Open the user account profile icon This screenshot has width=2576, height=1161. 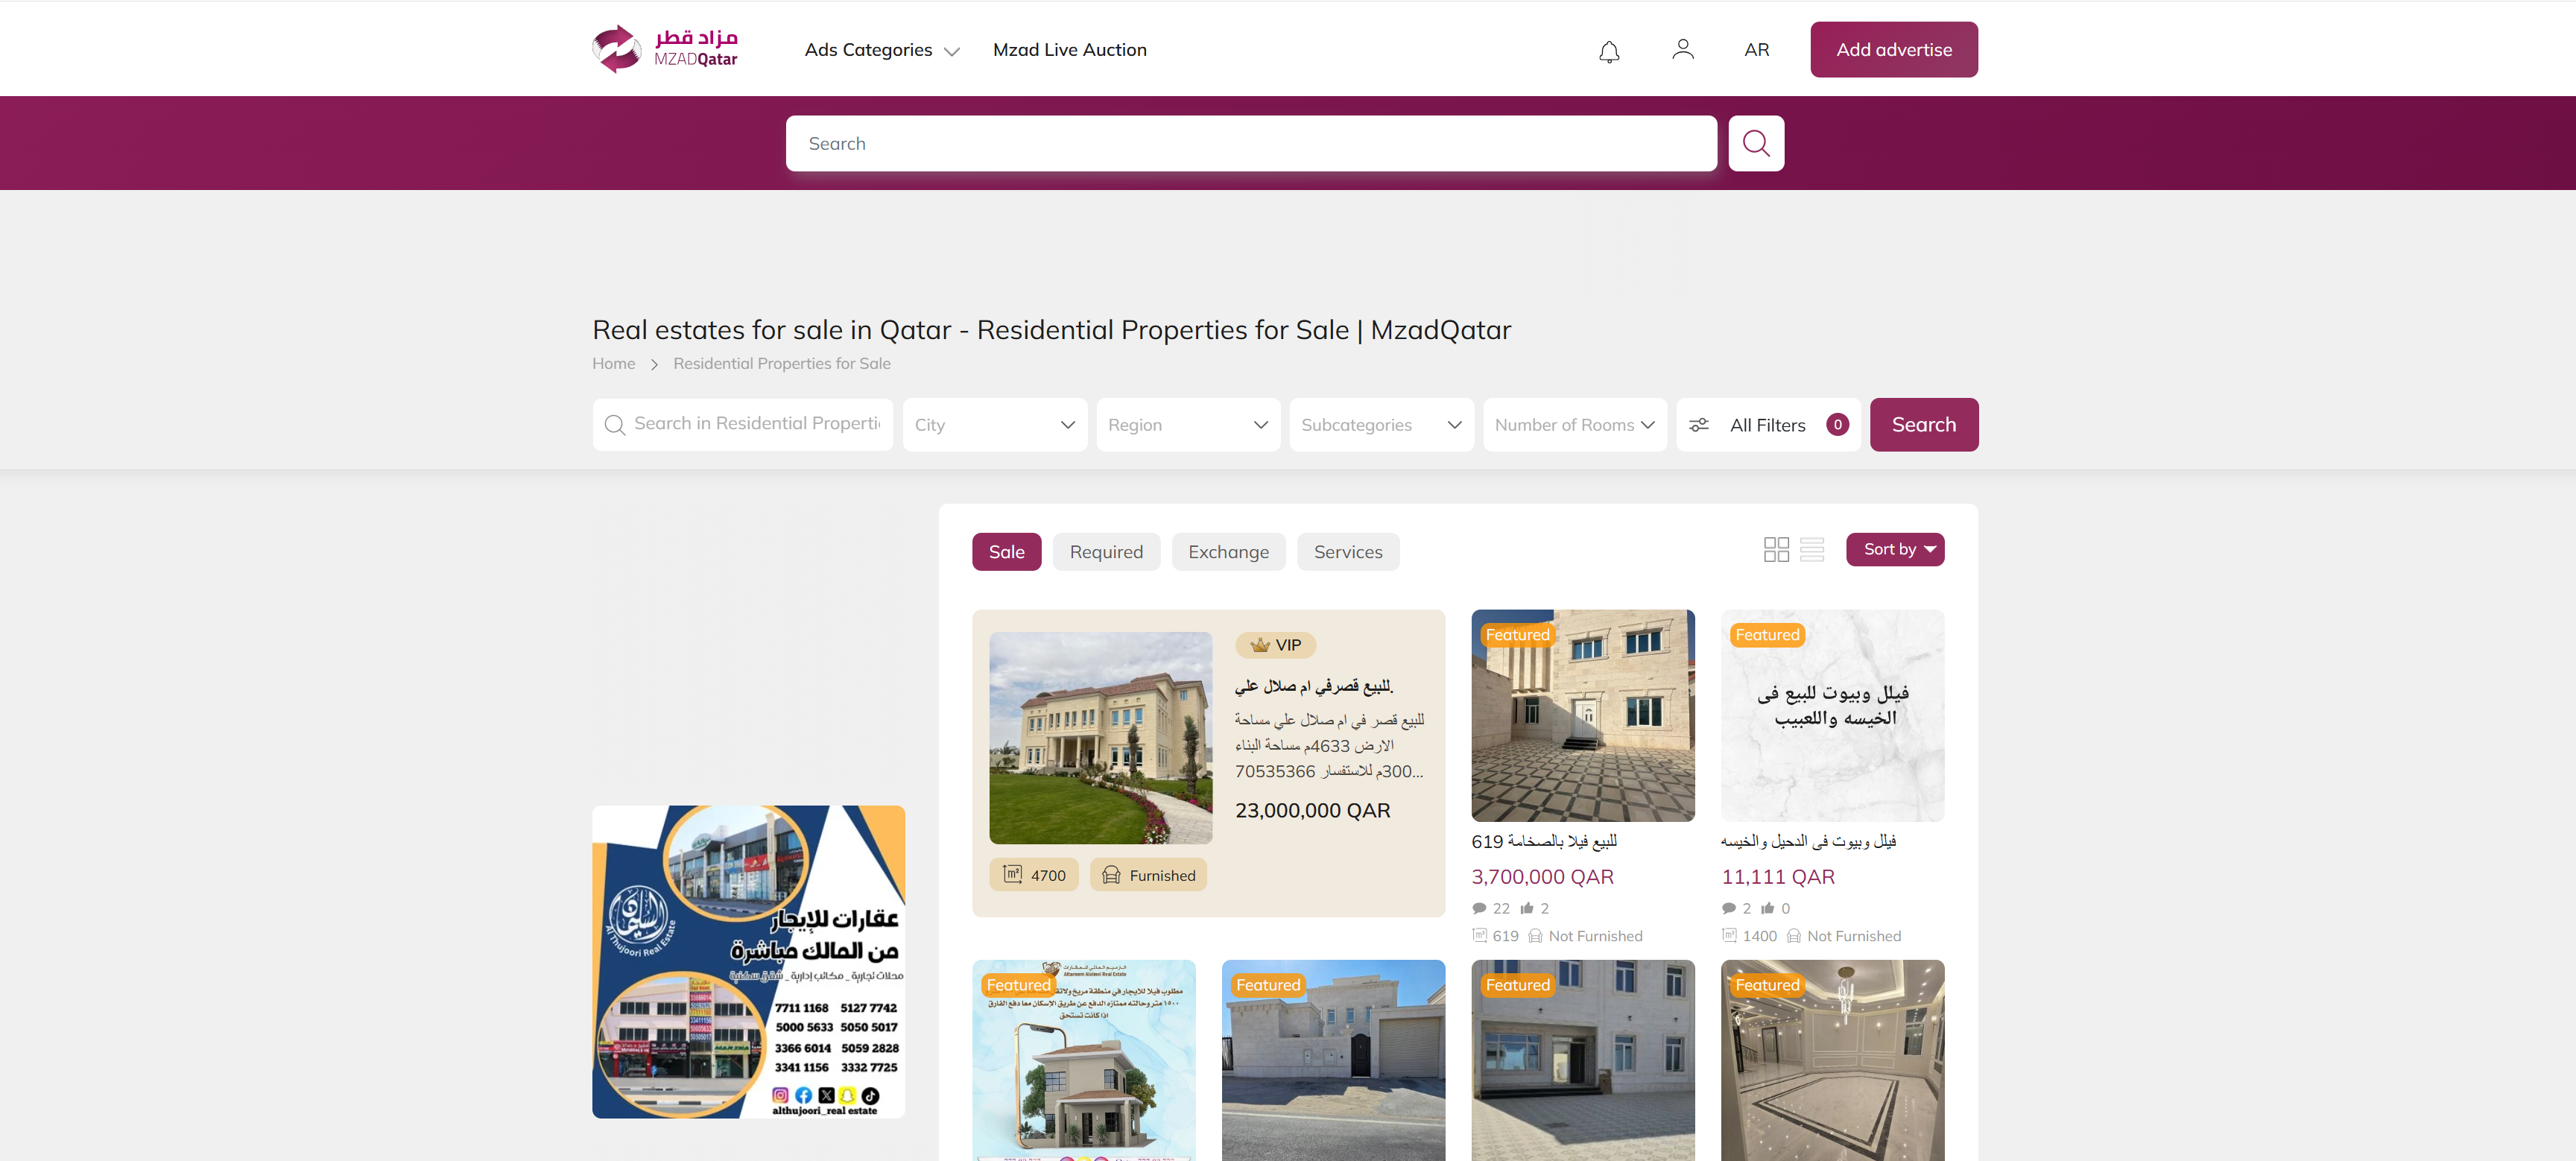(x=1682, y=50)
